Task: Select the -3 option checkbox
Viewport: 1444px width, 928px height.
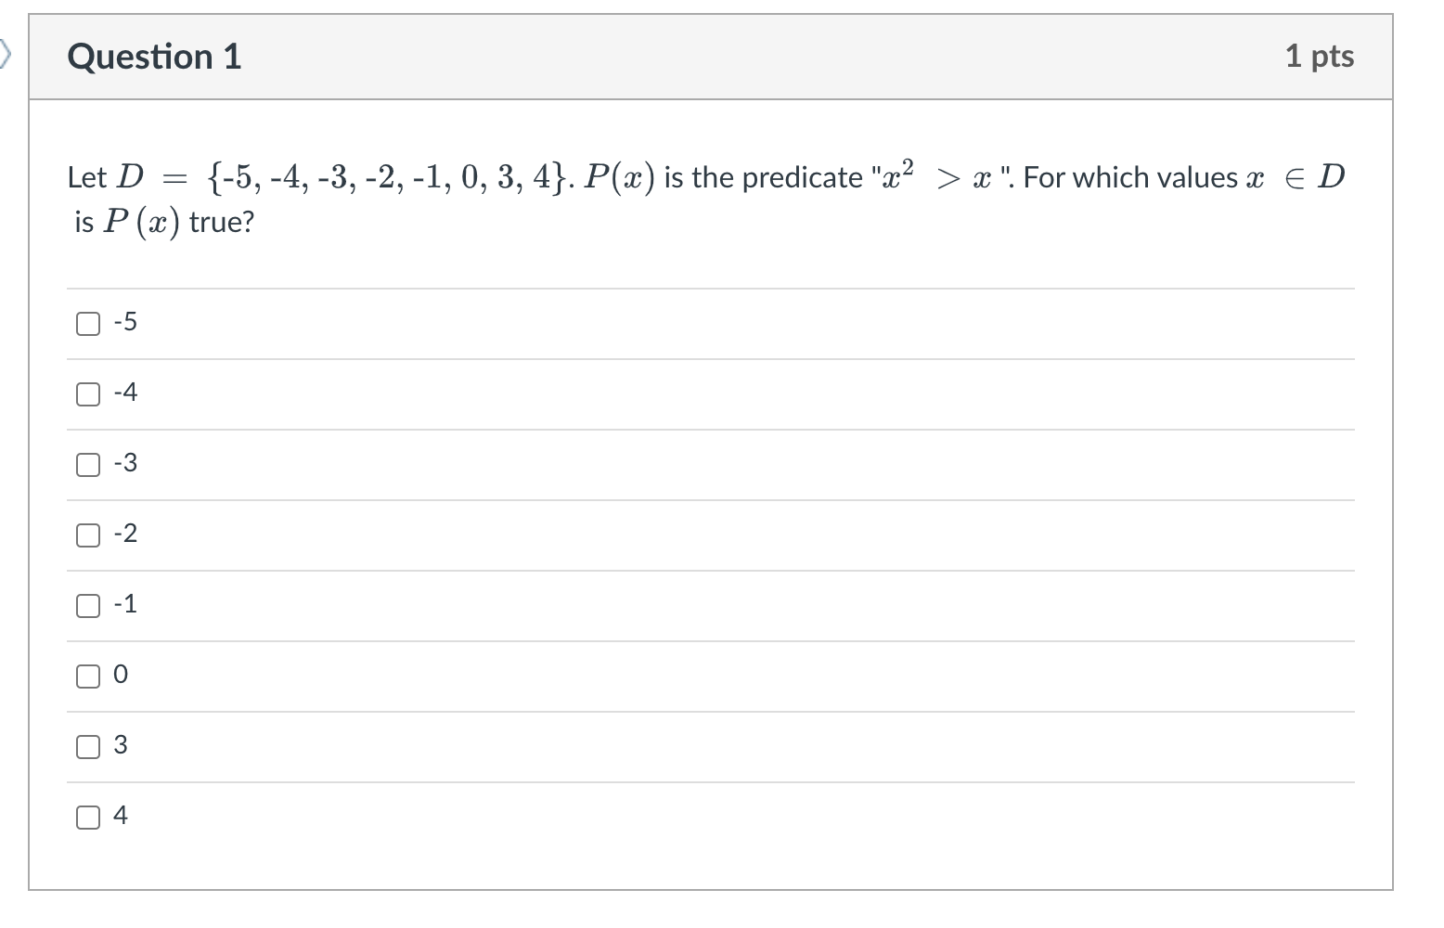Action: click(x=88, y=465)
